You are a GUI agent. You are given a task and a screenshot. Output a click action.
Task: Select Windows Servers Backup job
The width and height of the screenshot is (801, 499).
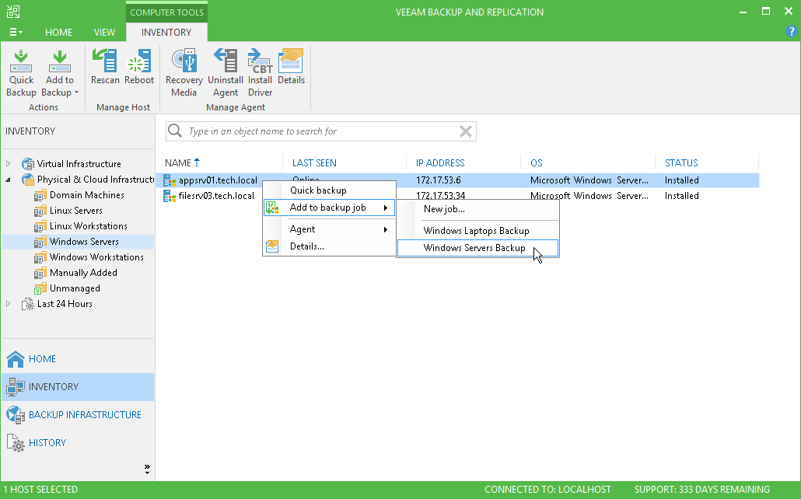[x=477, y=248]
